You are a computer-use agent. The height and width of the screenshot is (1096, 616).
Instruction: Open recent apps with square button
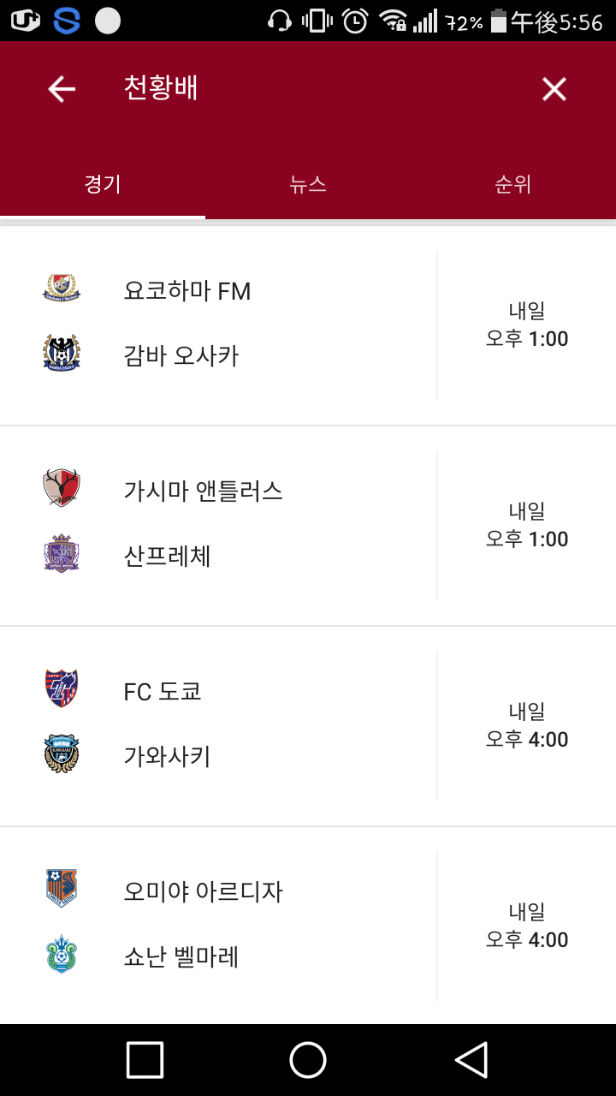[x=145, y=1060]
